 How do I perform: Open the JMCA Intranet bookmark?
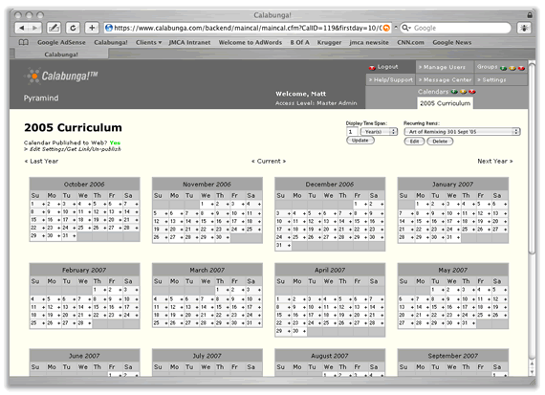click(189, 42)
